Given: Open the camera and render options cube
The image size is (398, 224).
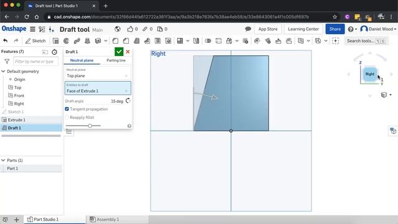Looking at the screenshot, I should click(x=384, y=95).
